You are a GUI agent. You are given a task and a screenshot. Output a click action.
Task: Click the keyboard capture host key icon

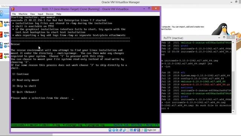[x=146, y=130]
